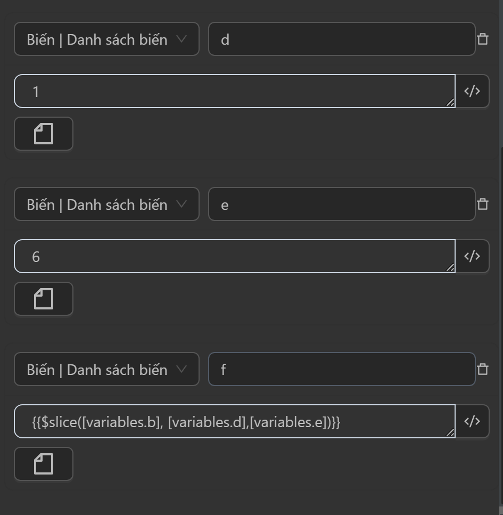
Task: Open the type dropdown for variable d
Action: pyautogui.click(x=106, y=39)
